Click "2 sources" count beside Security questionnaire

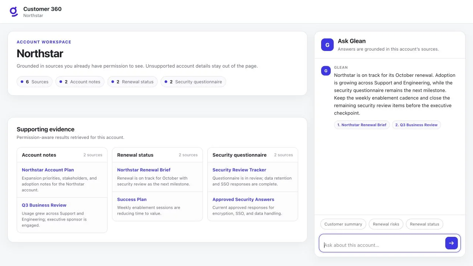(x=283, y=155)
